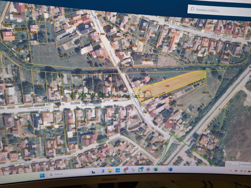Open Word from the taskbar
This screenshot has width=251, height=188.
click(x=170, y=169)
